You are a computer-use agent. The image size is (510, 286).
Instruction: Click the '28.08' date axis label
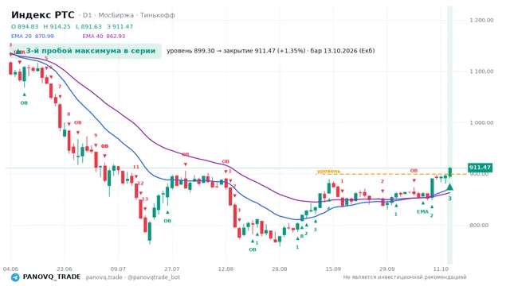(280, 269)
